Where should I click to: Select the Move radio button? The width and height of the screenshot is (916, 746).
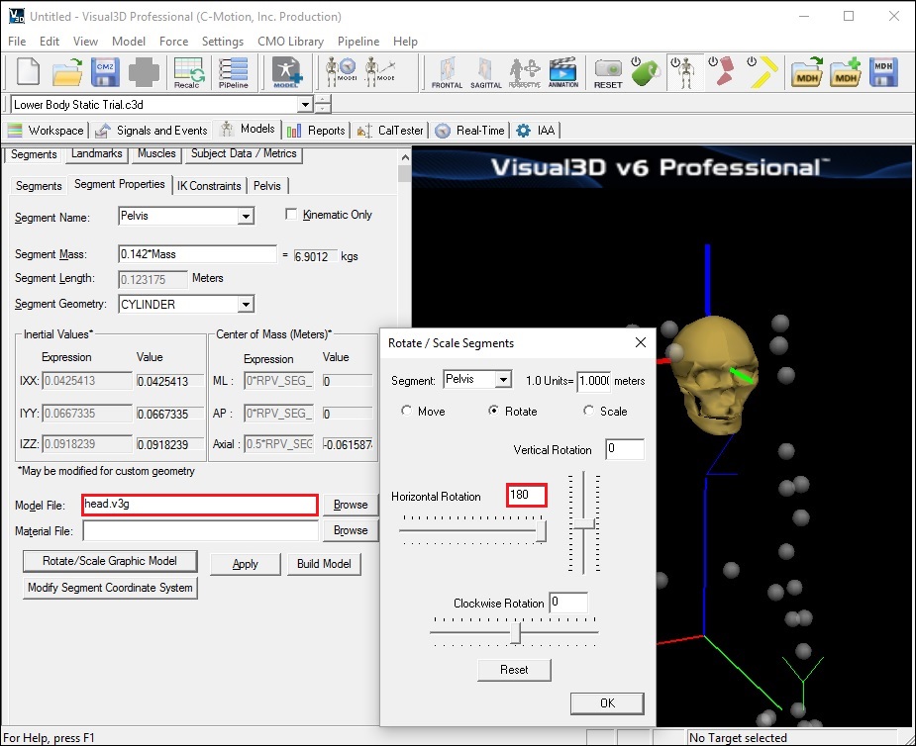(407, 411)
